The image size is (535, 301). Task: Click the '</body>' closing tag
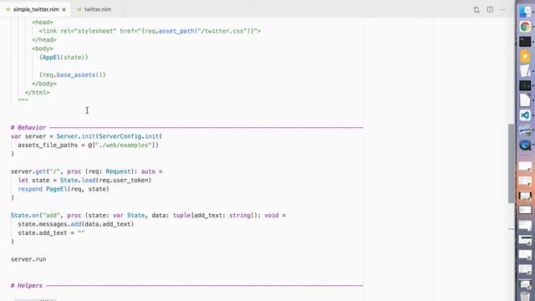tap(44, 84)
